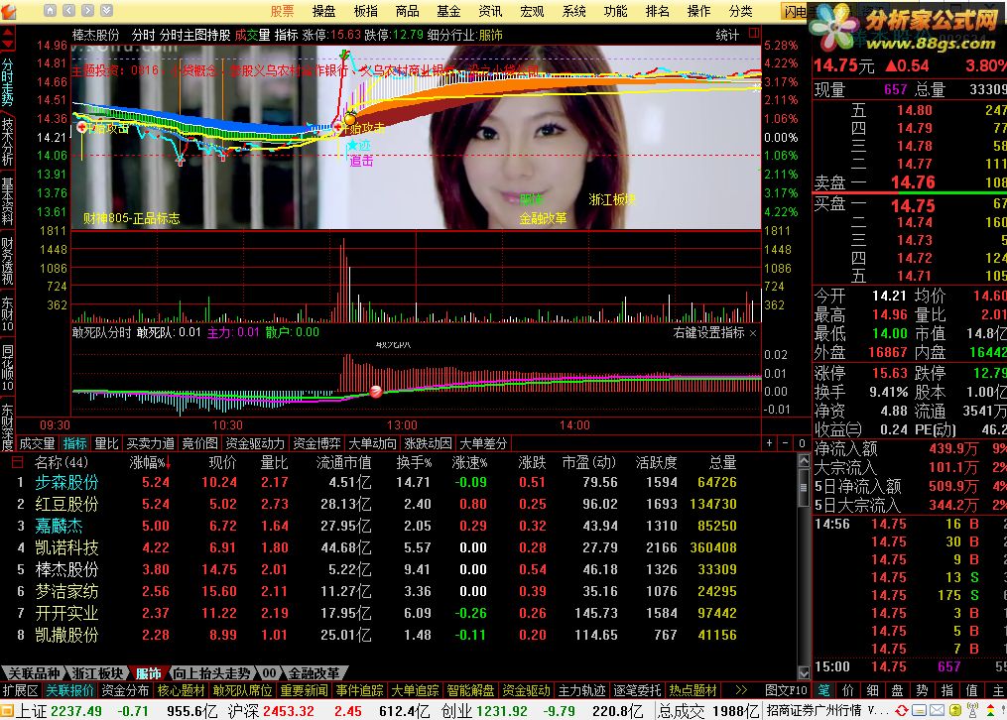
Task: Click the stock list scrollbar up arrow
Action: (803, 460)
